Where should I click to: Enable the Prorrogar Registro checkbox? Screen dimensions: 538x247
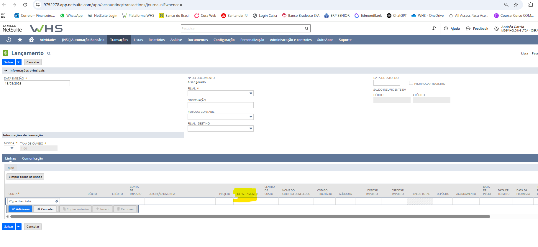tap(411, 83)
